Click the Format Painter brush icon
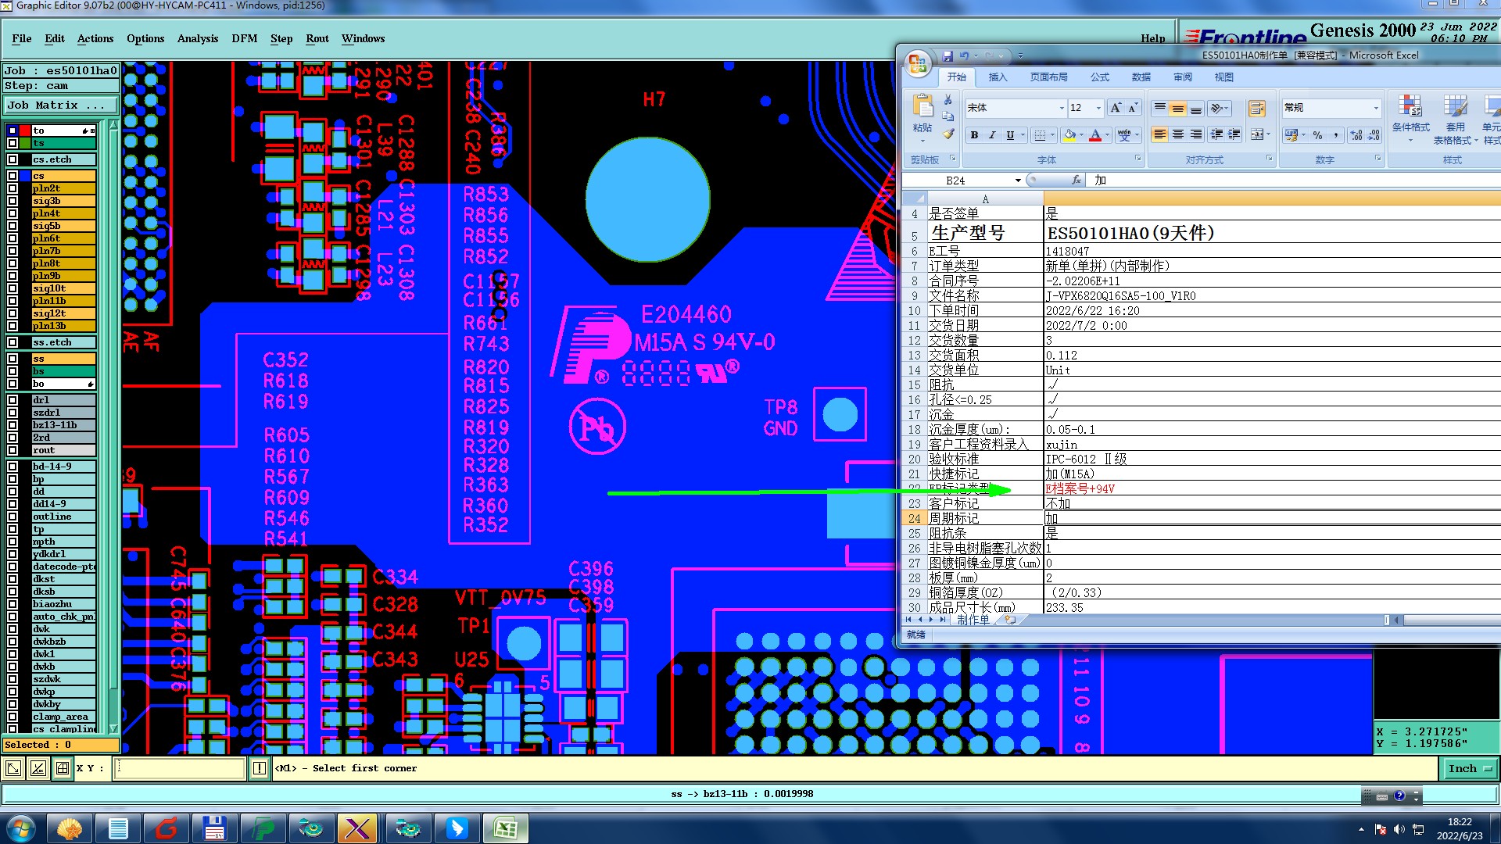1501x844 pixels. (948, 134)
